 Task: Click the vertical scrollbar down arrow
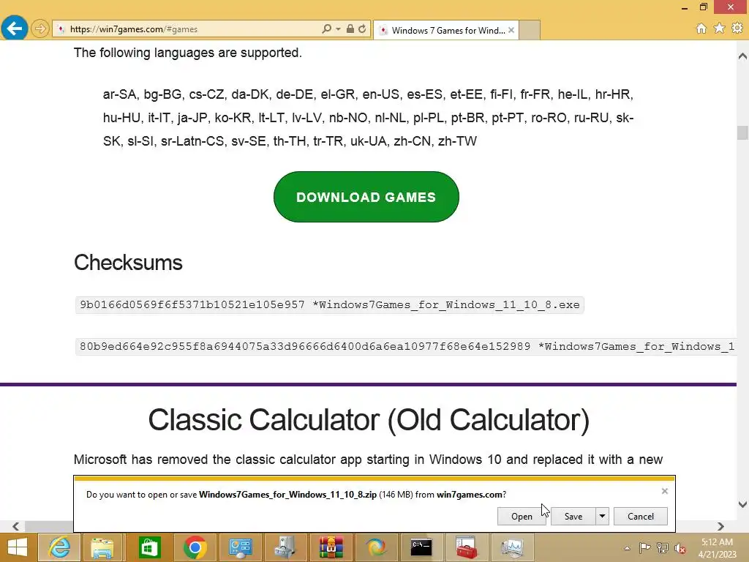click(x=742, y=504)
